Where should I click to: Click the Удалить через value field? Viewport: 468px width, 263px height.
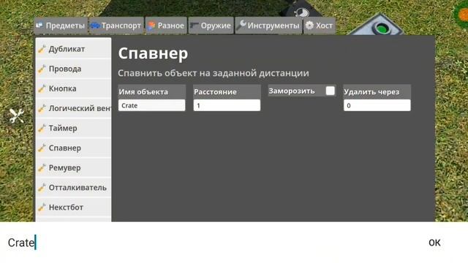(x=377, y=105)
